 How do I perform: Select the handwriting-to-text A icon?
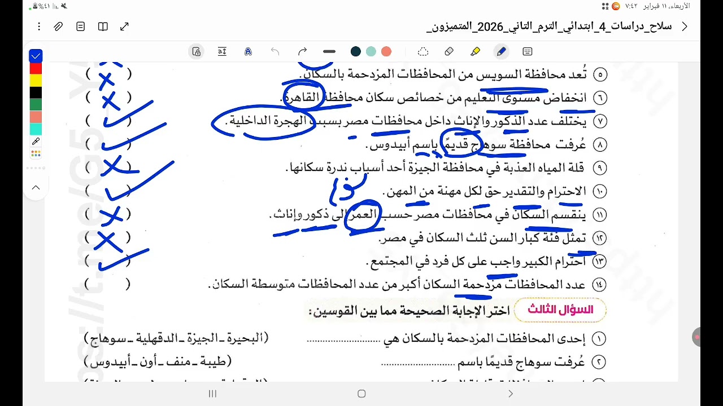(248, 52)
